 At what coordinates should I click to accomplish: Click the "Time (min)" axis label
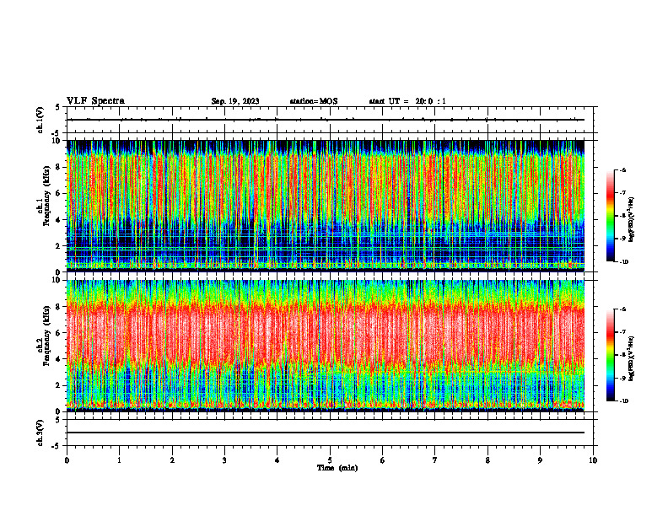click(x=337, y=468)
